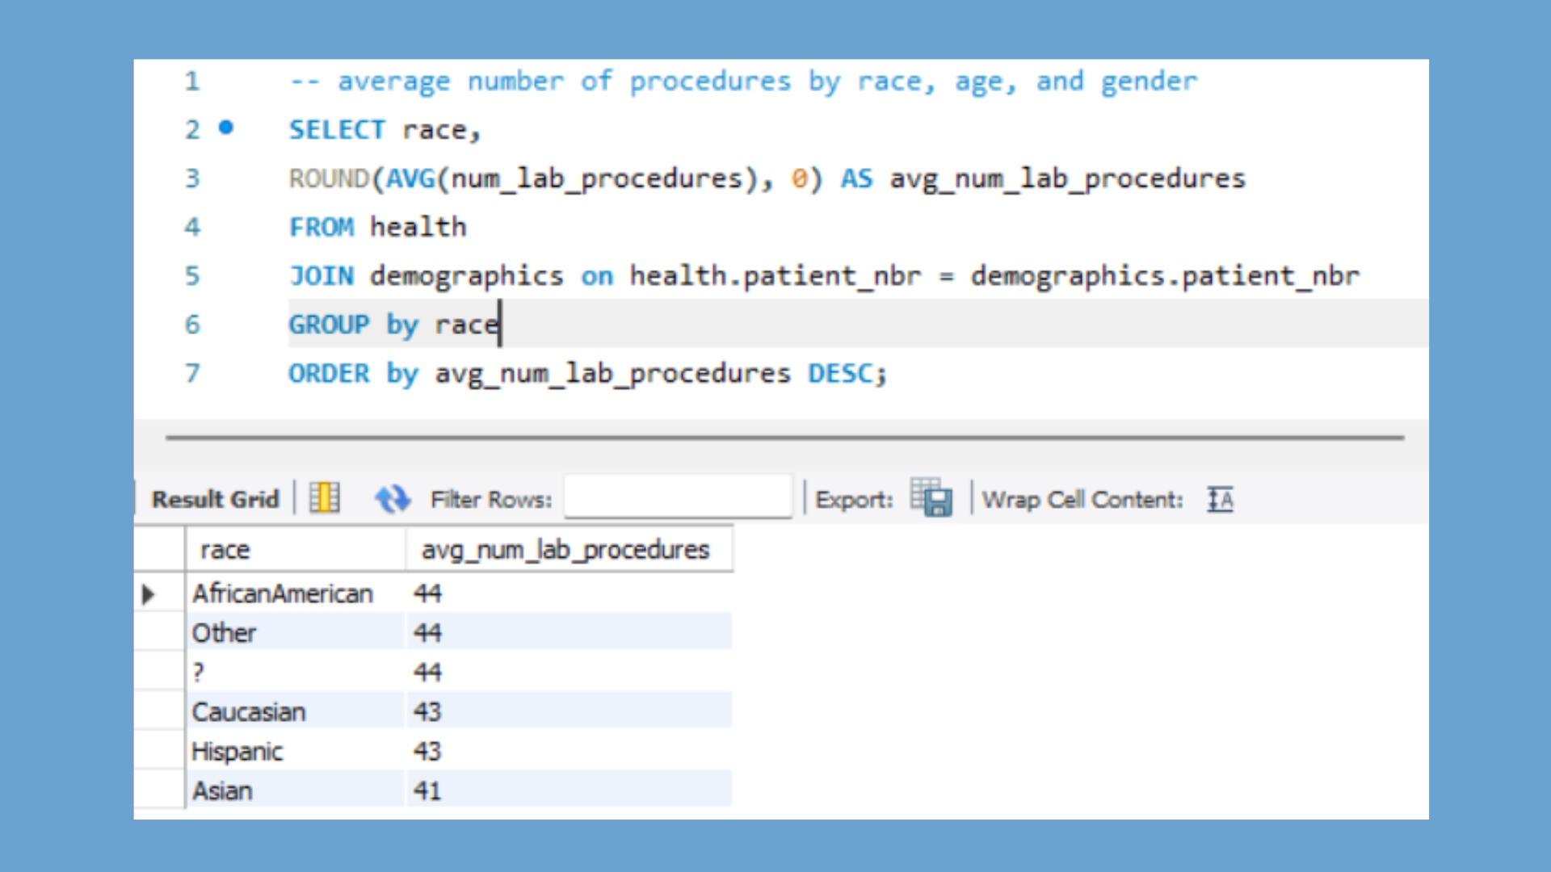Select the Result Grid tab label
Viewport: 1551px width, 872px height.
point(215,499)
